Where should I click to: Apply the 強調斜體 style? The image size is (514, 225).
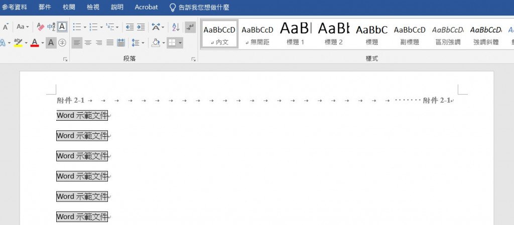click(486, 34)
